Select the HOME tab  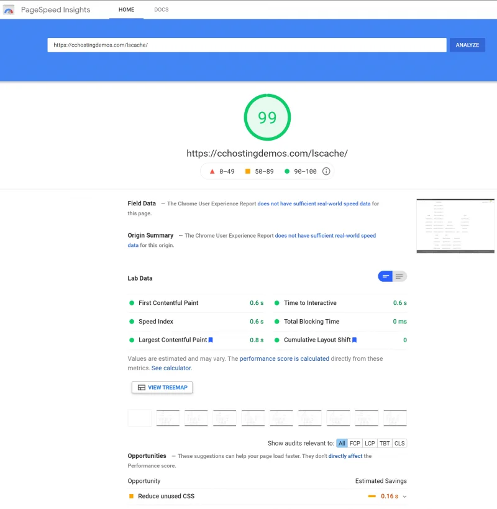point(126,9)
